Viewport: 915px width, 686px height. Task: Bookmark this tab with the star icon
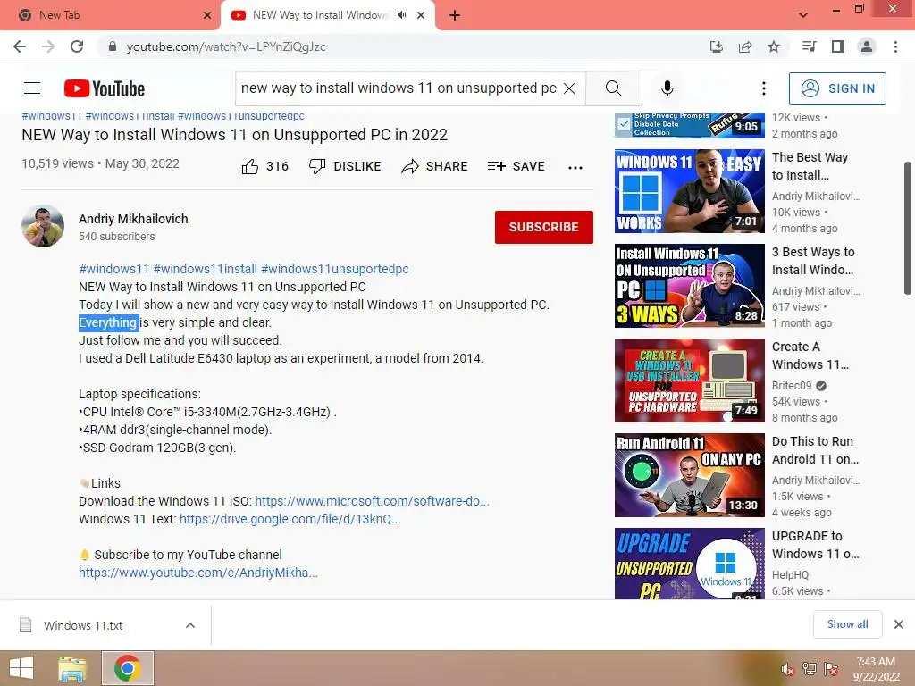774,46
